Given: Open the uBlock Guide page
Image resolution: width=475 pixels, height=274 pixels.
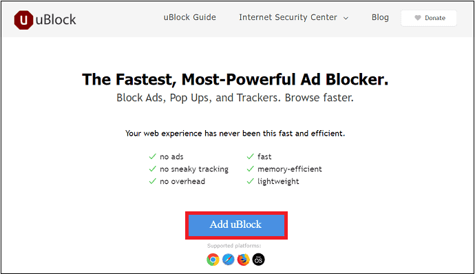Looking at the screenshot, I should [189, 17].
